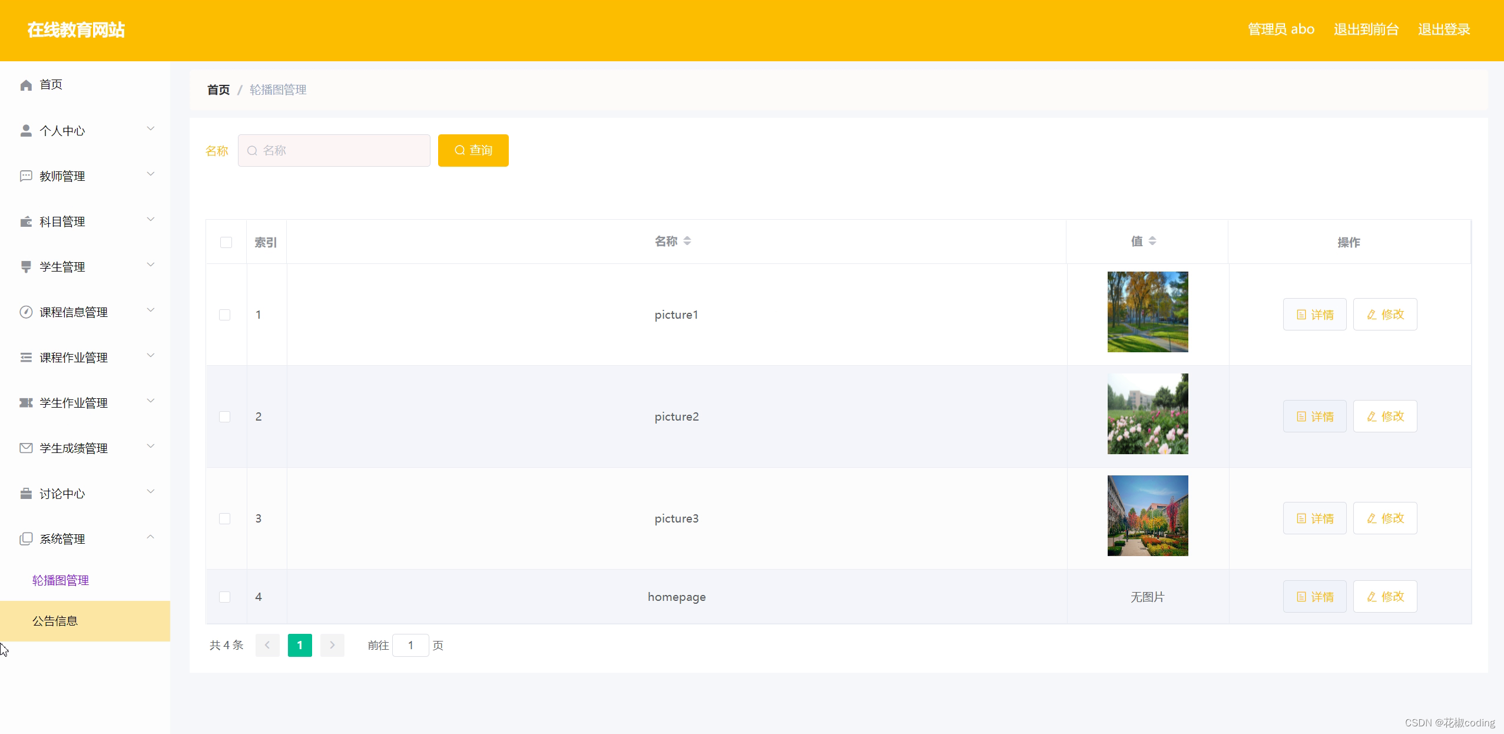Click the envelope icon for 学生成绩管理

click(x=26, y=448)
